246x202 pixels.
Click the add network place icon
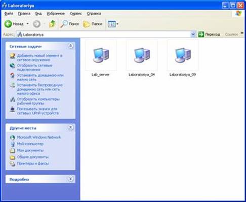tap(13, 56)
